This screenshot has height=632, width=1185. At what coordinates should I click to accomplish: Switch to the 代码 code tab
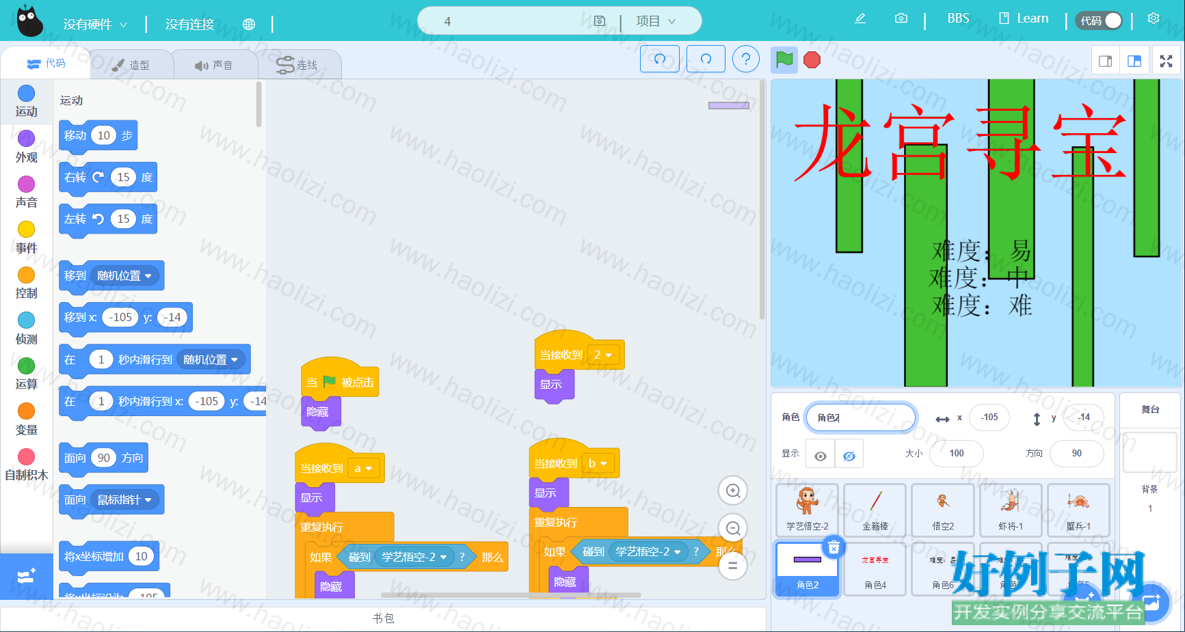[46, 63]
